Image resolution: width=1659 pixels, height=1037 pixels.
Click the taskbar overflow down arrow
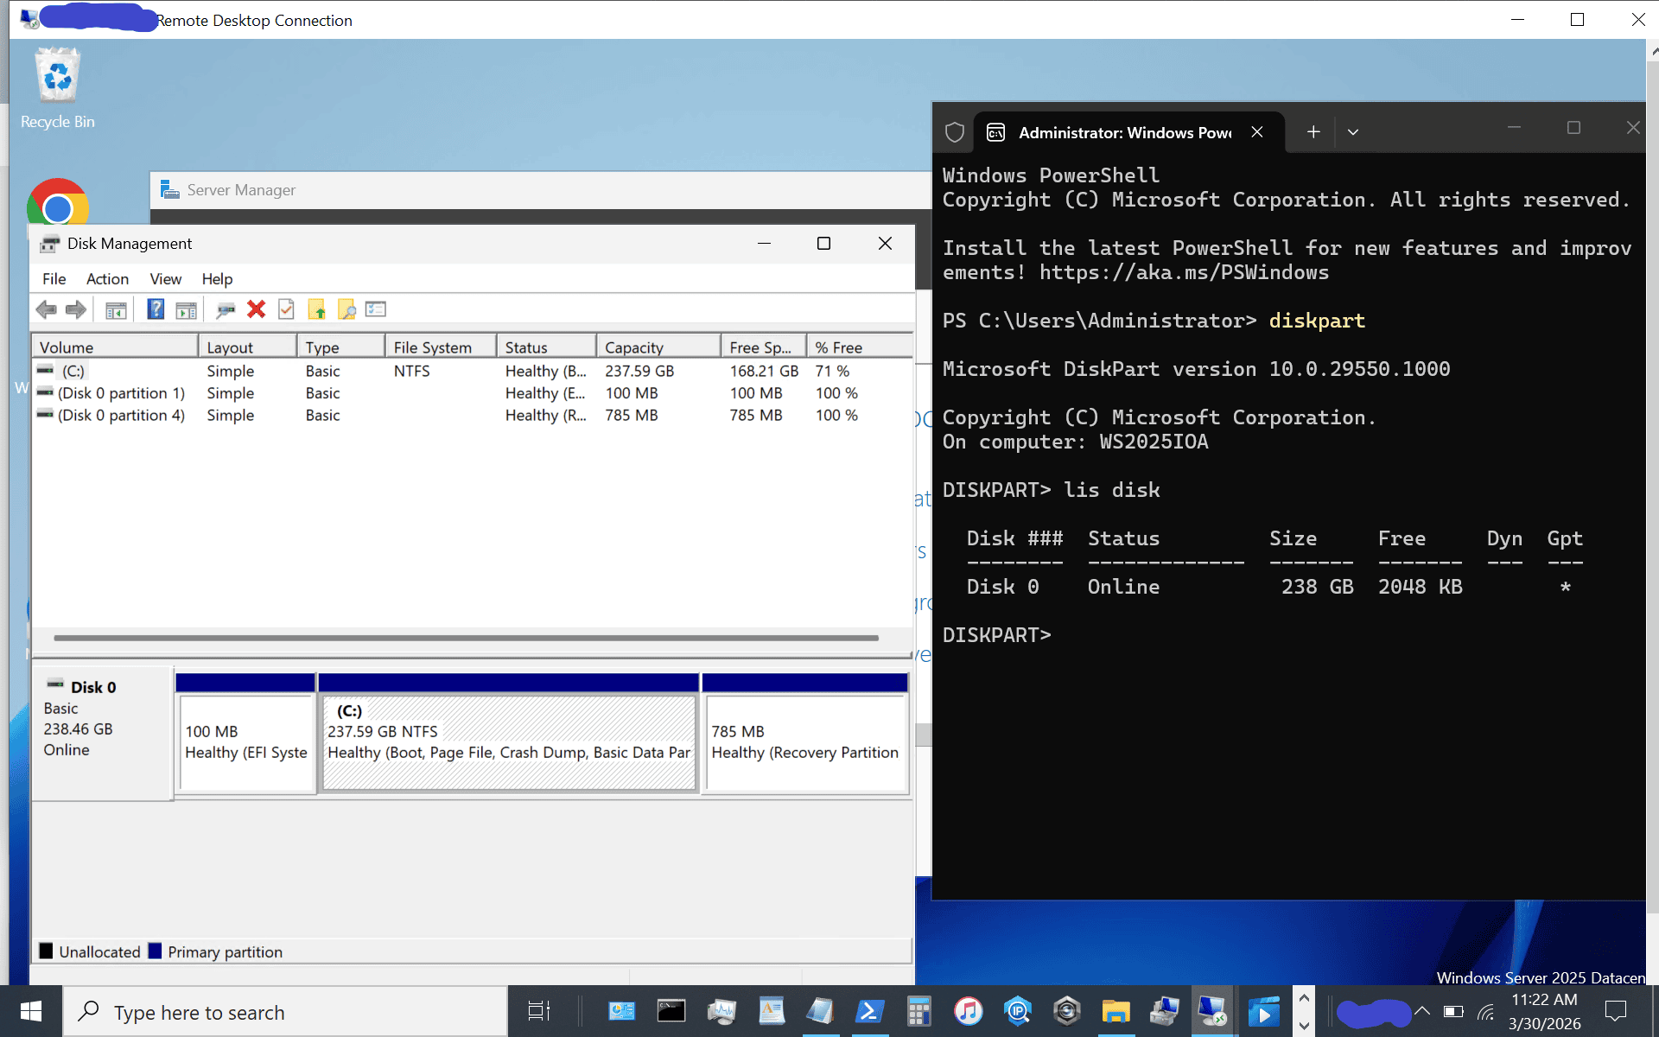coord(1304,1026)
